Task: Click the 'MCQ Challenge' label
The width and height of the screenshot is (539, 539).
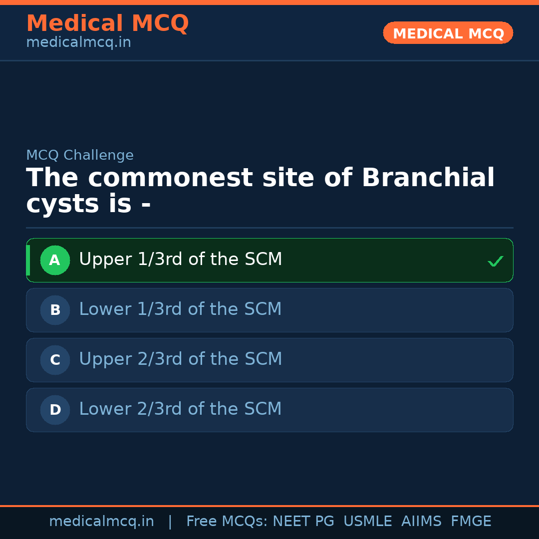Action: coord(80,156)
